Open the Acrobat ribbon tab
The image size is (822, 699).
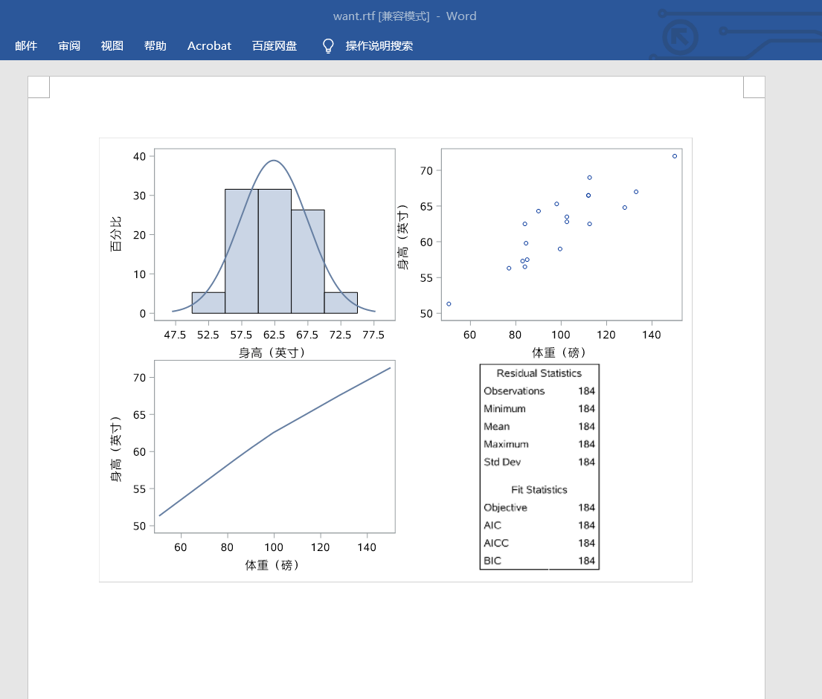pos(208,45)
